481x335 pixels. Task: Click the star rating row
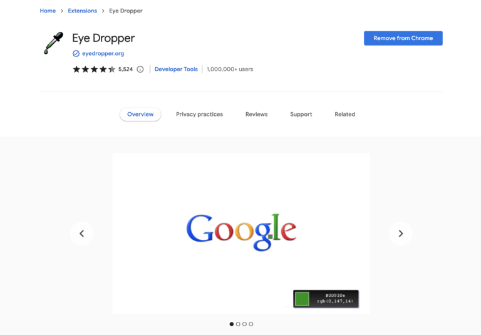[94, 70]
